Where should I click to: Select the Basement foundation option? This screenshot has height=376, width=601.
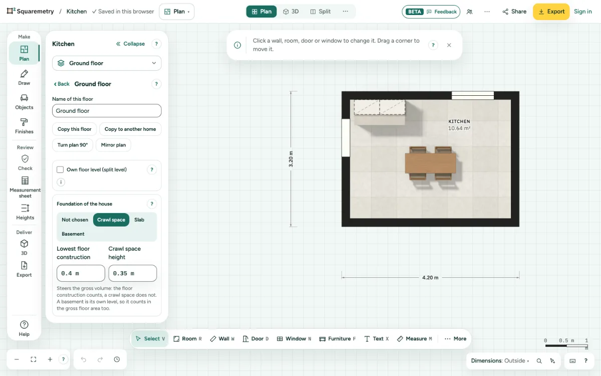[73, 234]
